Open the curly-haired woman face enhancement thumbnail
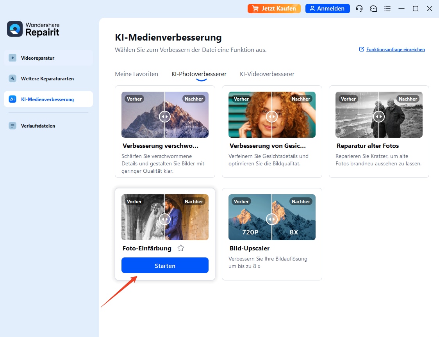 click(x=272, y=115)
